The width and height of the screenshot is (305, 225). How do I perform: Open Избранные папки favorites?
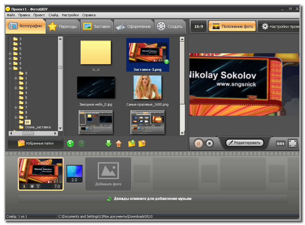[x=36, y=143]
